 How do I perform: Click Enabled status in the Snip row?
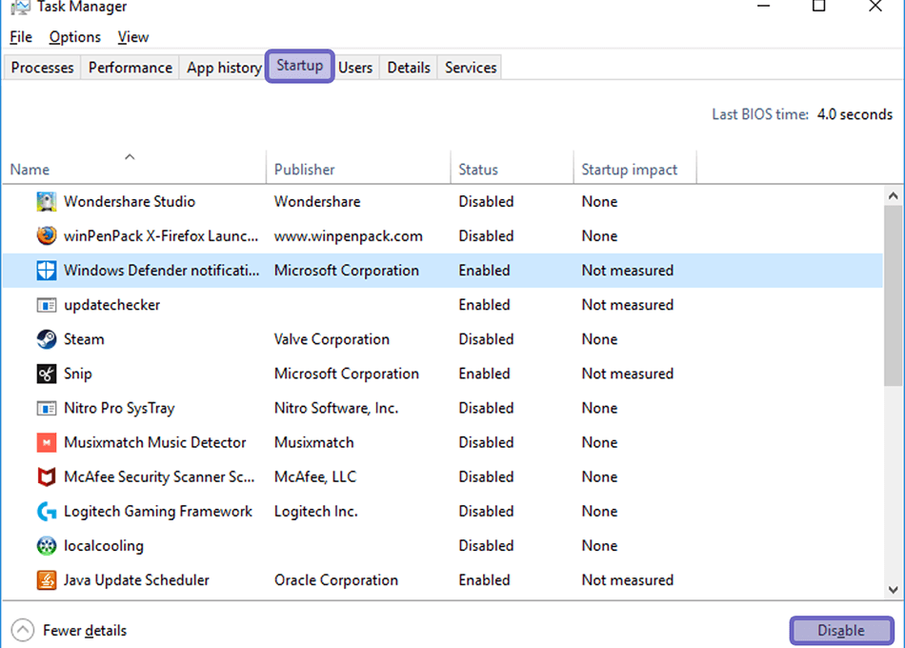(484, 374)
